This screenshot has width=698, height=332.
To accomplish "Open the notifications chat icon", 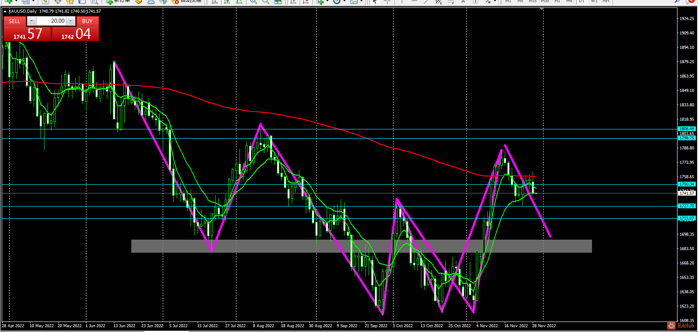I will coord(690,2).
